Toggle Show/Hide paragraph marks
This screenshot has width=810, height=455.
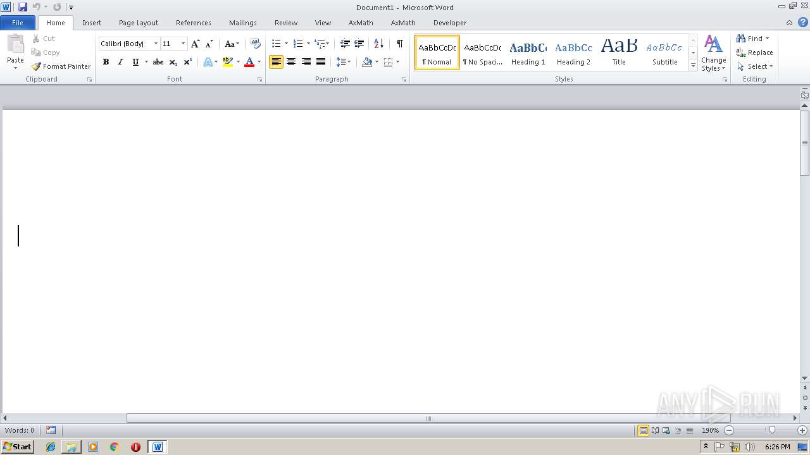pos(399,44)
